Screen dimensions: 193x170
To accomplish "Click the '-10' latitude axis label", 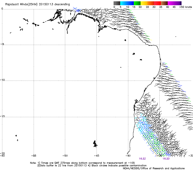I will click(x=2, y=80).
